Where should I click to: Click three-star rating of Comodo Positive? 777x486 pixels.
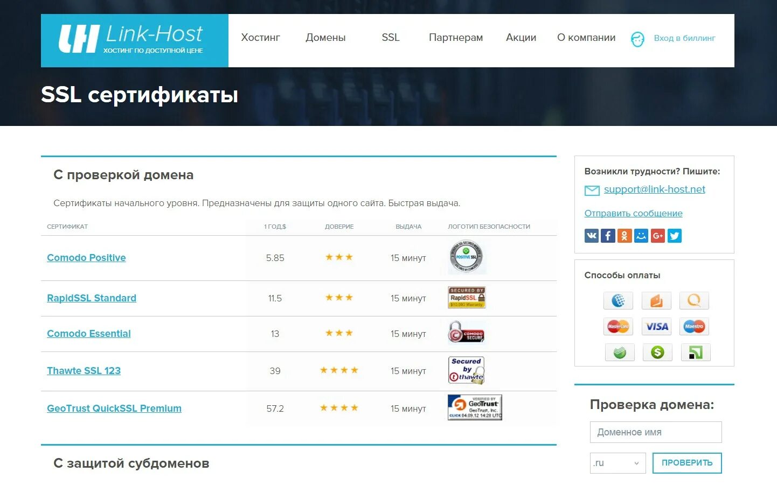coord(339,257)
